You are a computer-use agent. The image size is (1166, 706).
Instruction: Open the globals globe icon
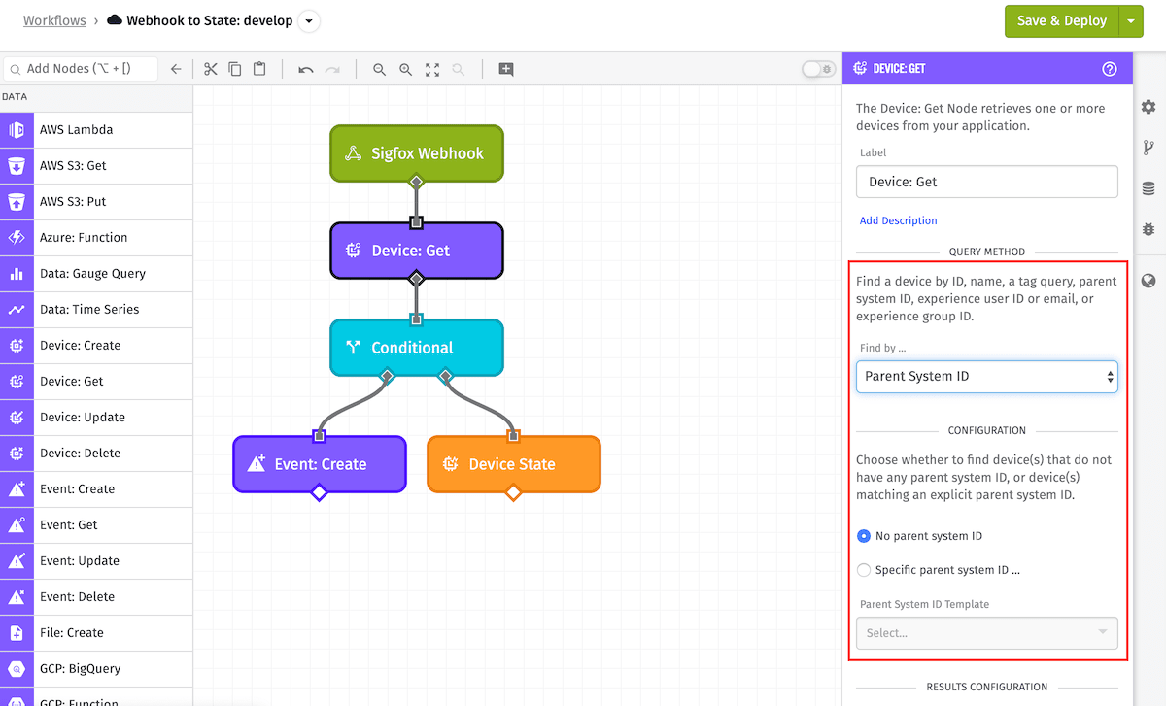[1149, 281]
